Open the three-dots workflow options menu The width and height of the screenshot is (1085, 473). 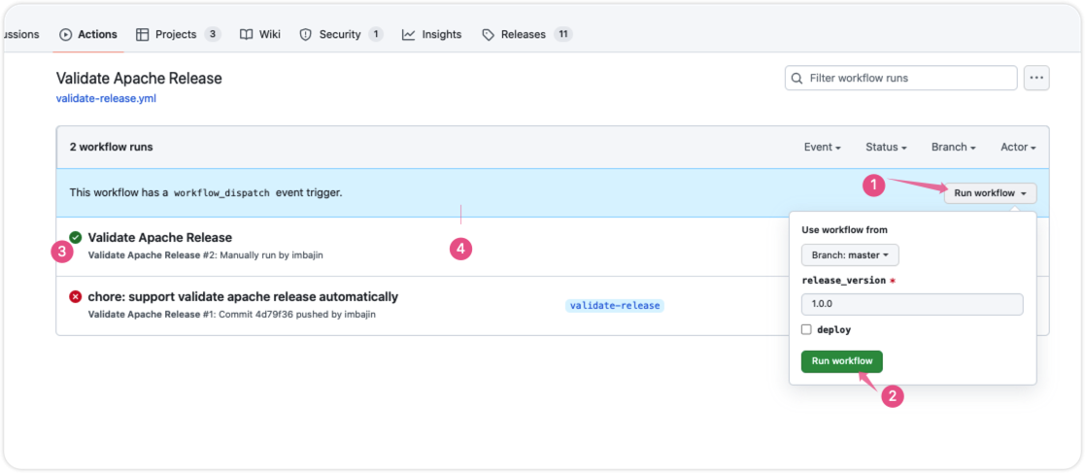(1036, 78)
